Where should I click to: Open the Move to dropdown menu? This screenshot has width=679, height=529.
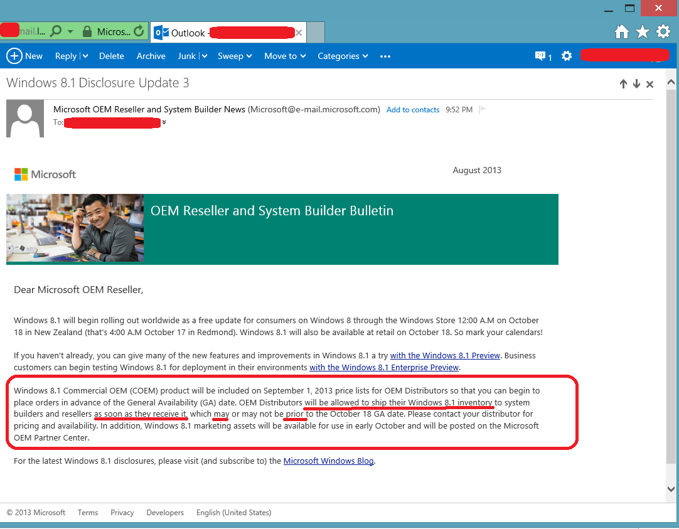[x=285, y=56]
